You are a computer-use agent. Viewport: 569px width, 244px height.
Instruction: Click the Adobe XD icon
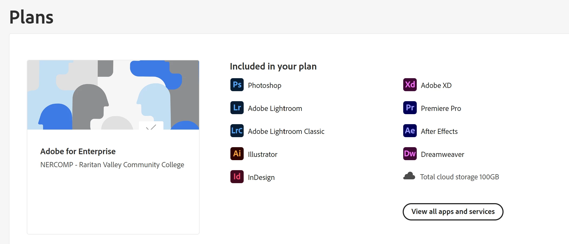pyautogui.click(x=410, y=85)
